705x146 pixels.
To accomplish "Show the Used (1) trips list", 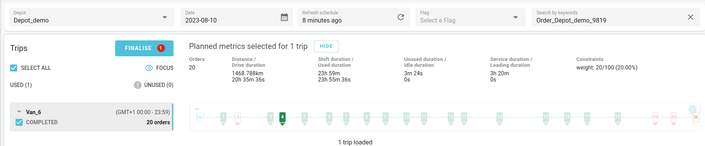I will (x=21, y=85).
